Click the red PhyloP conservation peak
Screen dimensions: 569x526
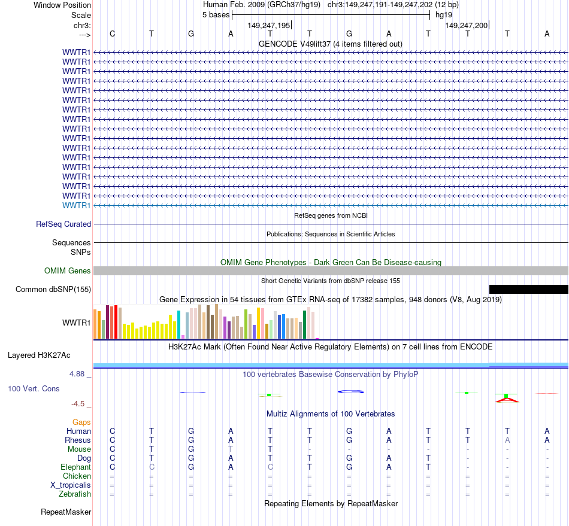point(507,400)
